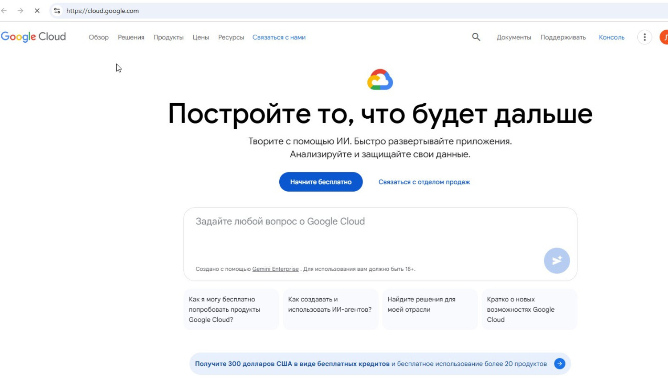This screenshot has height=385, width=668.
Task: Open the site information icon in address bar
Action: pyautogui.click(x=57, y=11)
